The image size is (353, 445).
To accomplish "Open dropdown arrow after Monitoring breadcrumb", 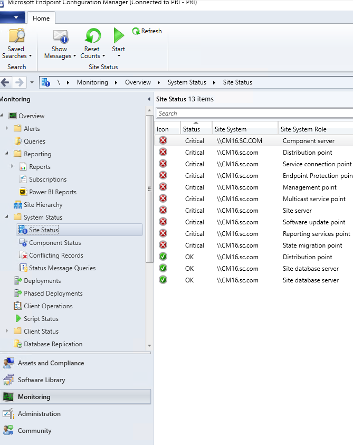I will pos(116,82).
